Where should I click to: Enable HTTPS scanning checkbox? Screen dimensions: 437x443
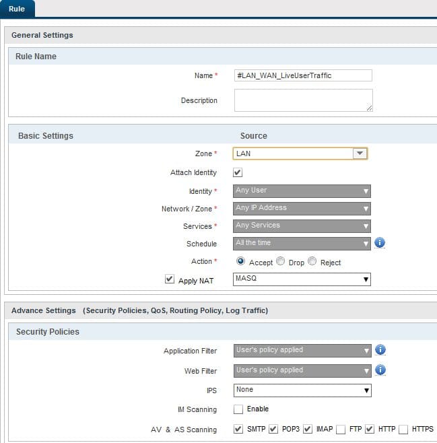(x=403, y=429)
